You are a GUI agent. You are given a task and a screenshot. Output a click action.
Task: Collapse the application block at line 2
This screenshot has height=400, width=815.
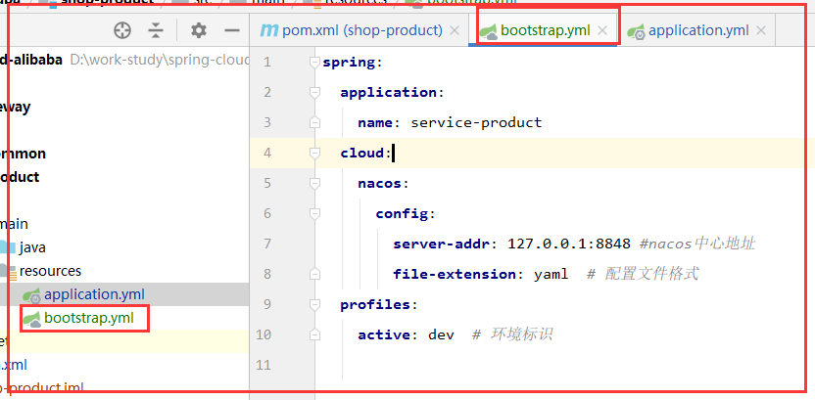pos(313,93)
